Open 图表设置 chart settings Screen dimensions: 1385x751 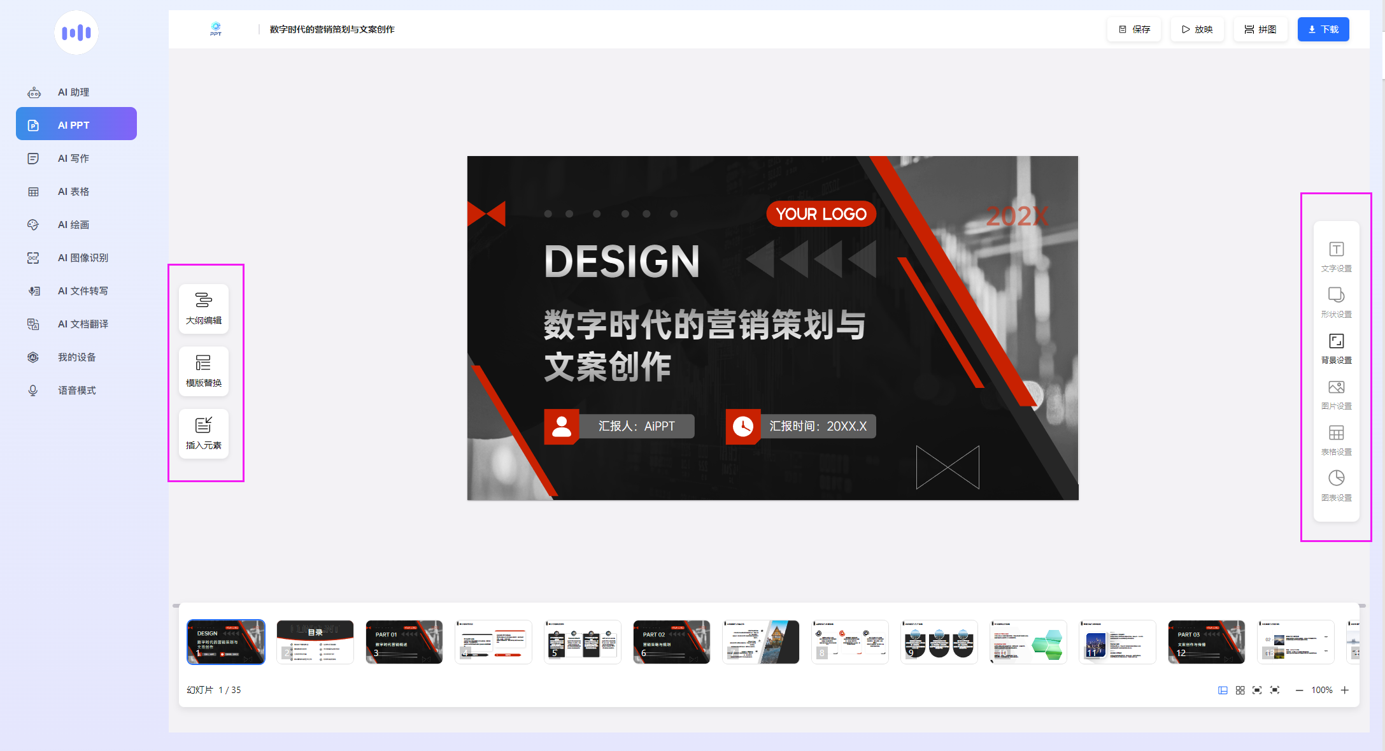coord(1336,485)
